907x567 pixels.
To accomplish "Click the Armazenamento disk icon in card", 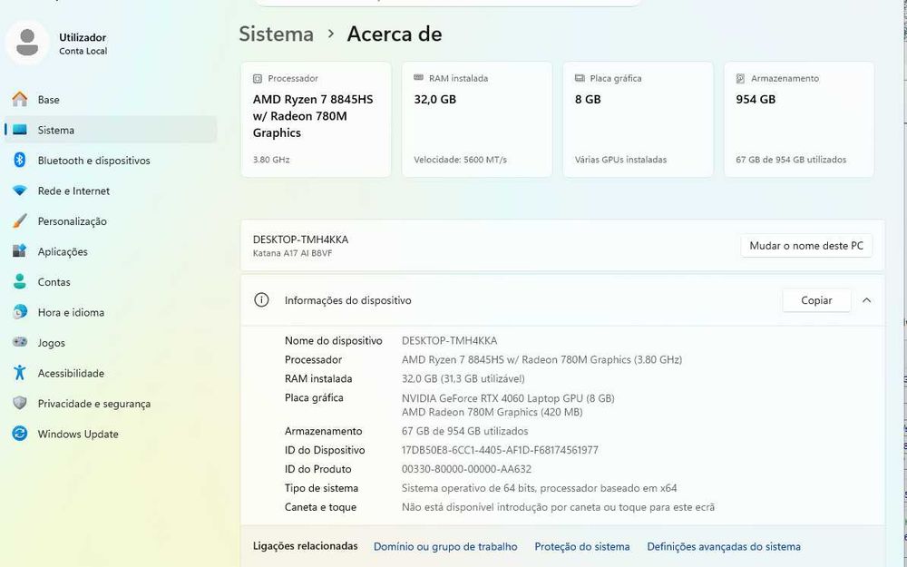I will [740, 78].
